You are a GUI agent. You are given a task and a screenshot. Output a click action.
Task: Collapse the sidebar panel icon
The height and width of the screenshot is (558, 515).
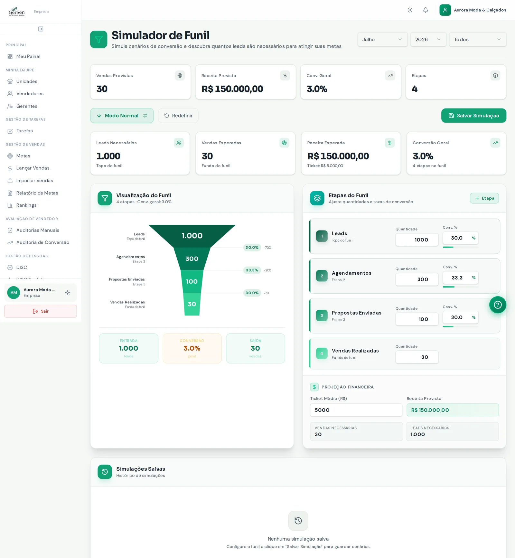point(41,29)
